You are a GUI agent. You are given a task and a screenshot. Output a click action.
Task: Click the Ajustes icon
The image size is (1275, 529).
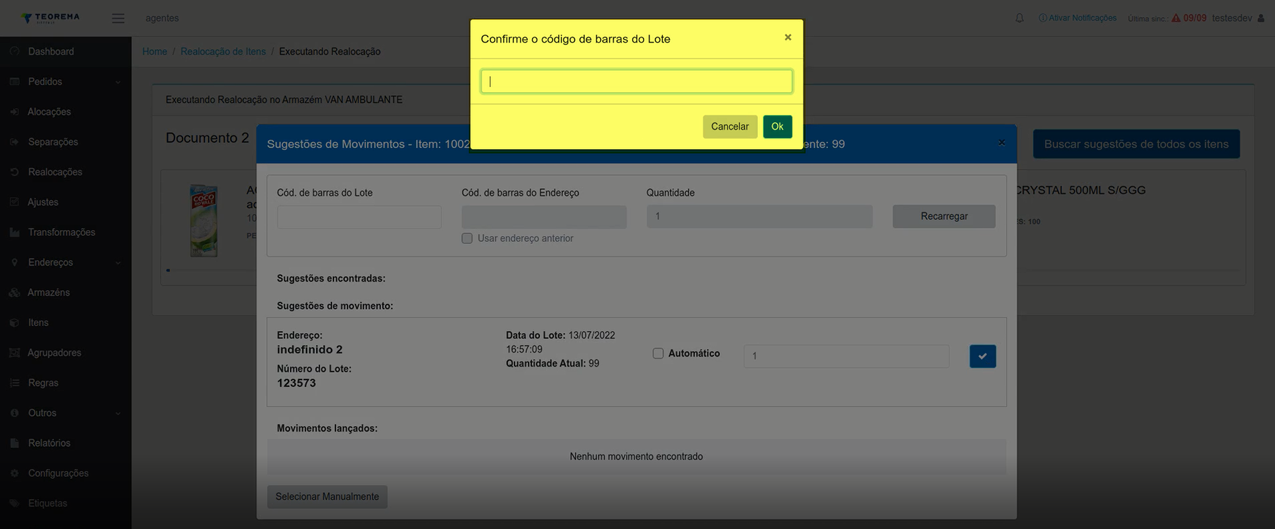pyautogui.click(x=15, y=202)
